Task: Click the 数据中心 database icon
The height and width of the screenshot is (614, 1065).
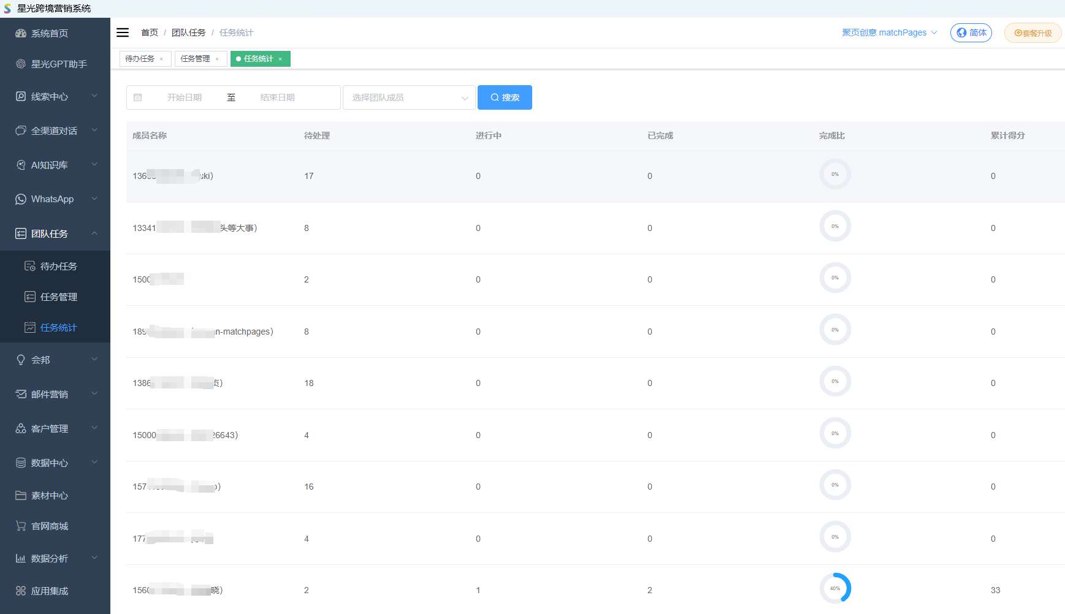Action: [x=21, y=463]
